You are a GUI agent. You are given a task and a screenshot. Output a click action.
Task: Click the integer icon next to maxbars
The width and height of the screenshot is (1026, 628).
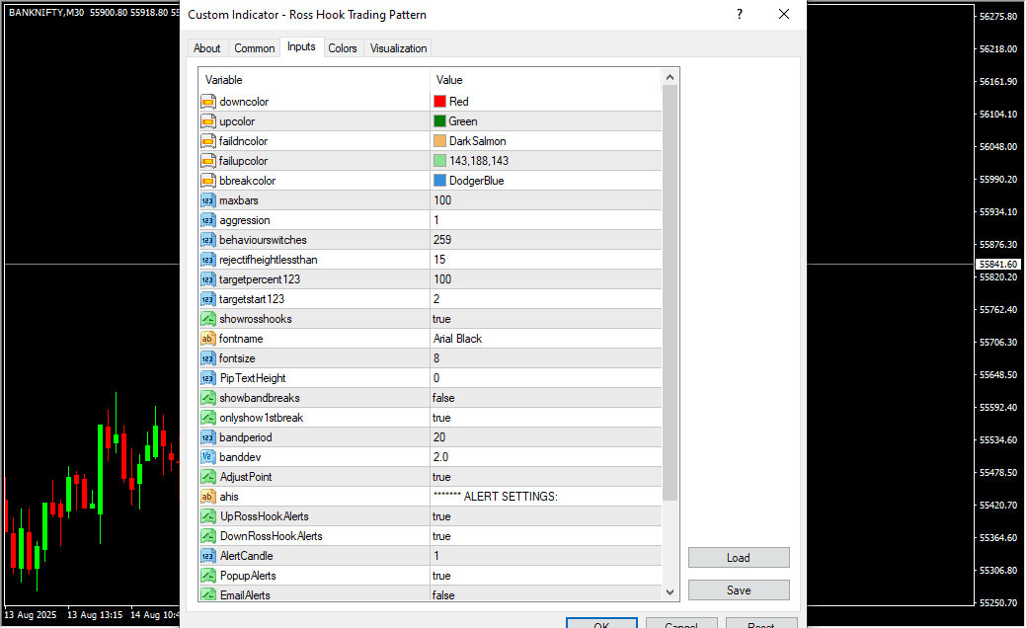[208, 200]
